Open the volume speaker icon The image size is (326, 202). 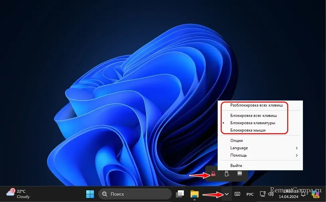click(271, 194)
